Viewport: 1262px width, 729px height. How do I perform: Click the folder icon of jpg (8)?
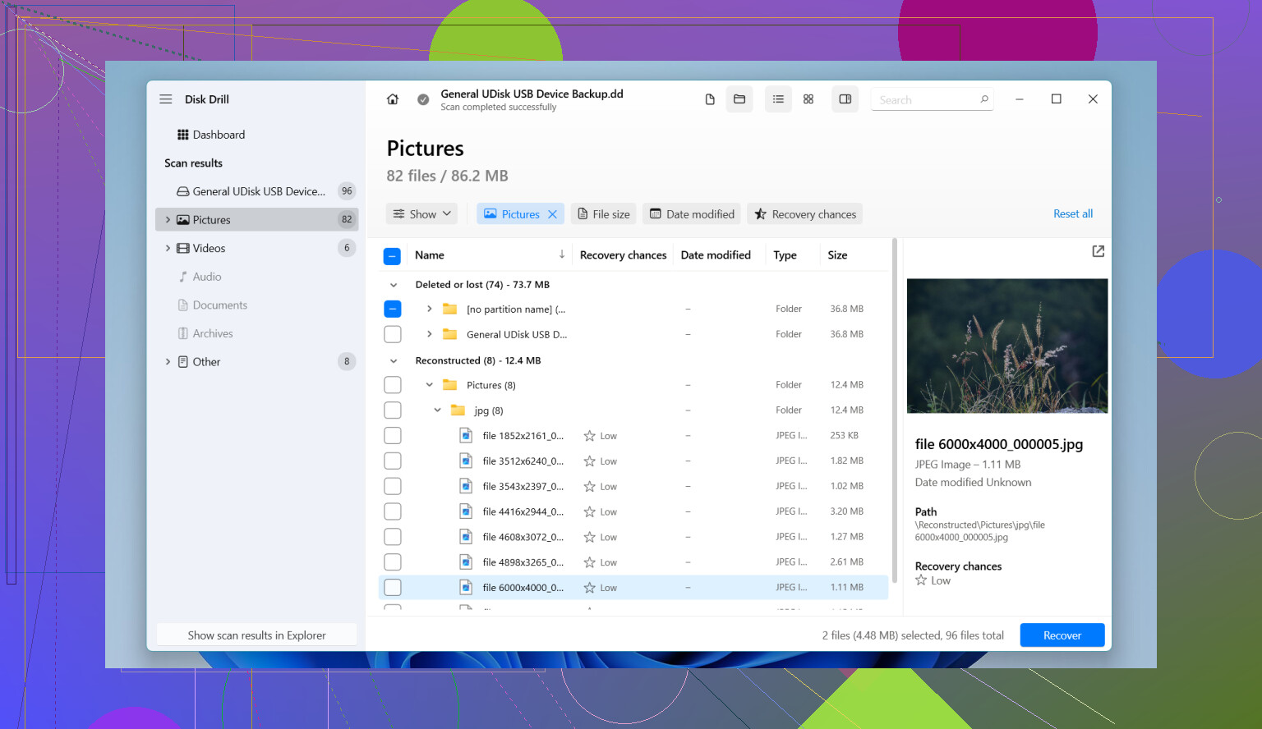(x=458, y=410)
